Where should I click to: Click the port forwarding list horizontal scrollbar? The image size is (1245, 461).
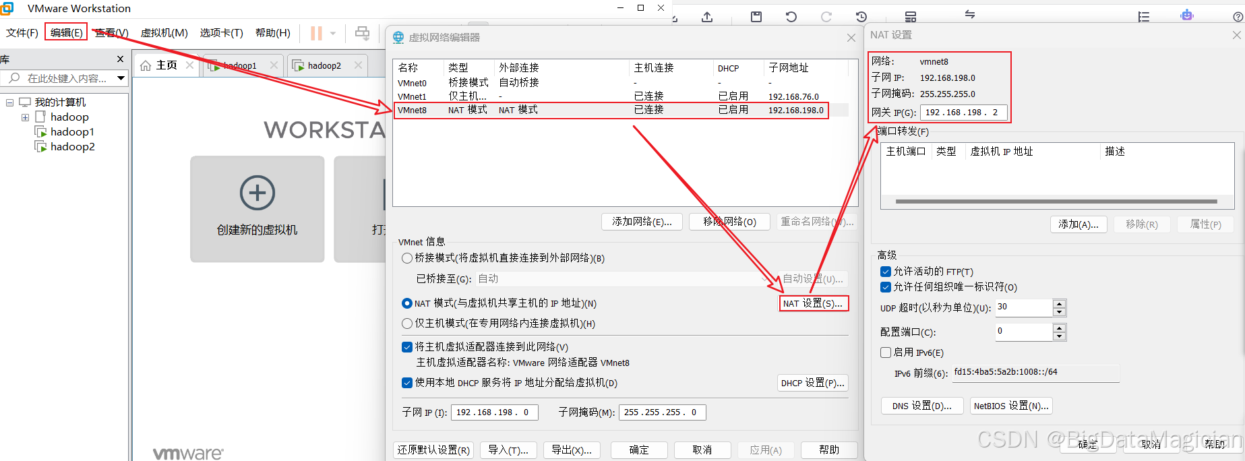(1056, 202)
